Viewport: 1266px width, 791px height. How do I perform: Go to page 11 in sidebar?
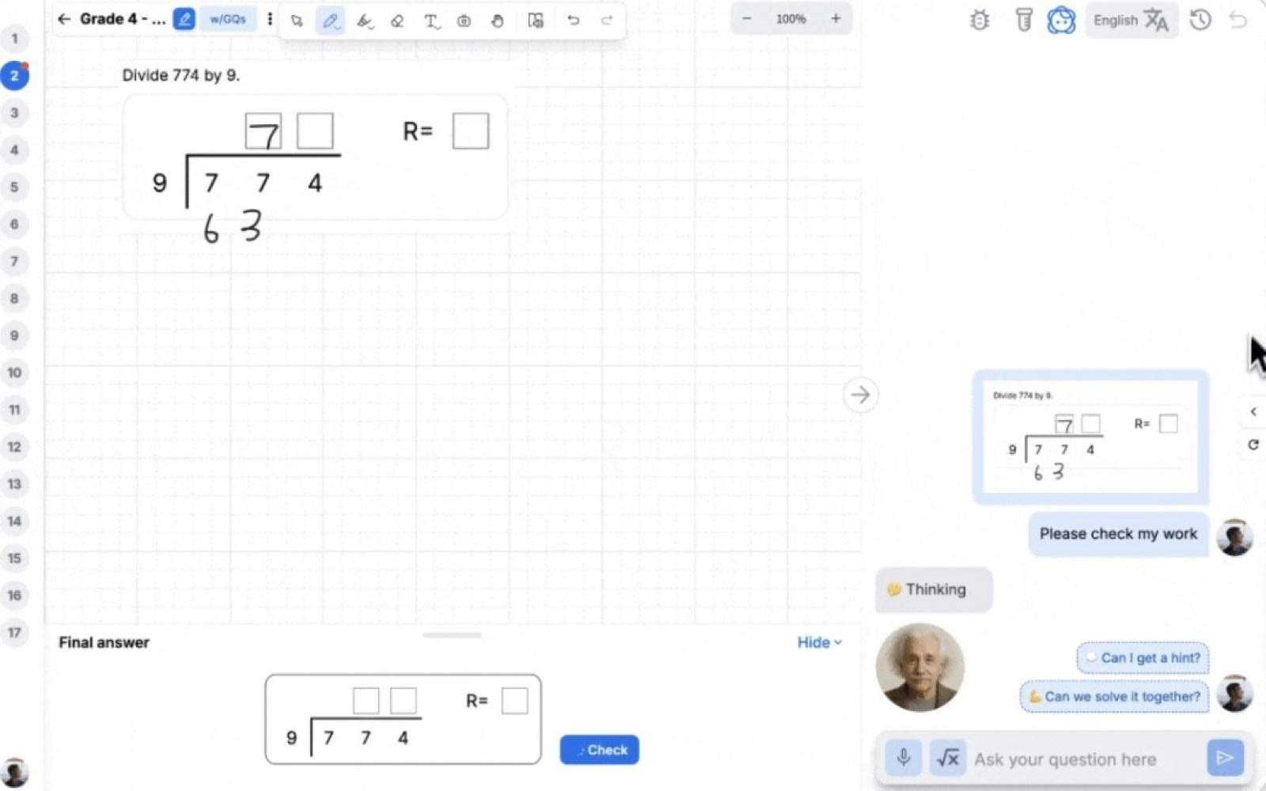(14, 410)
